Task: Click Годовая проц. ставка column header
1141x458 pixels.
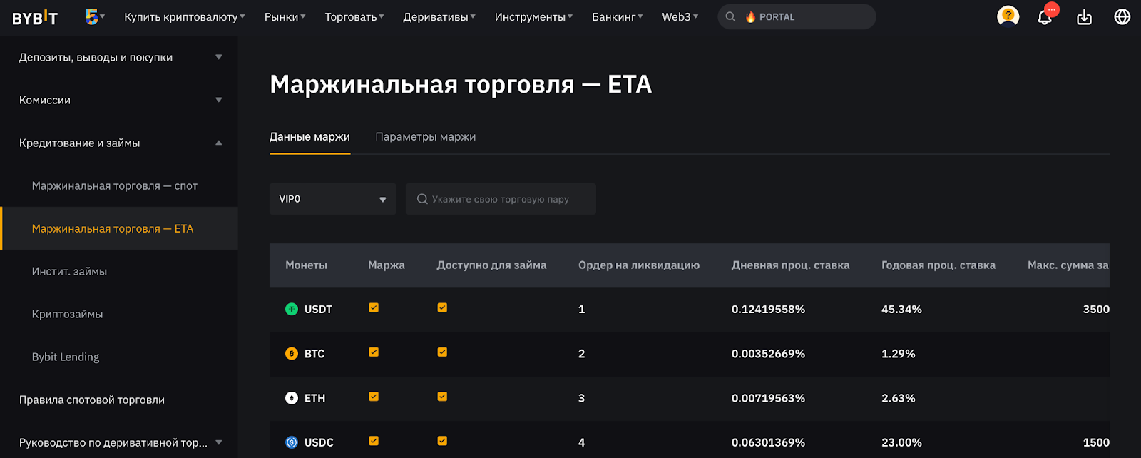Action: [x=938, y=265]
